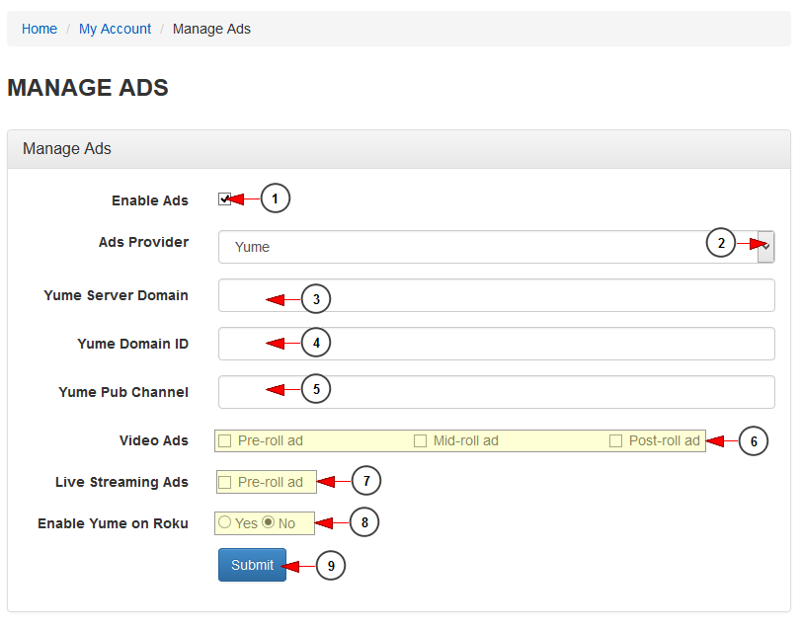Screen dimensions: 801x631
Task: Check the Live Streaming Ads Pre-roll ad box
Action: pyautogui.click(x=225, y=482)
